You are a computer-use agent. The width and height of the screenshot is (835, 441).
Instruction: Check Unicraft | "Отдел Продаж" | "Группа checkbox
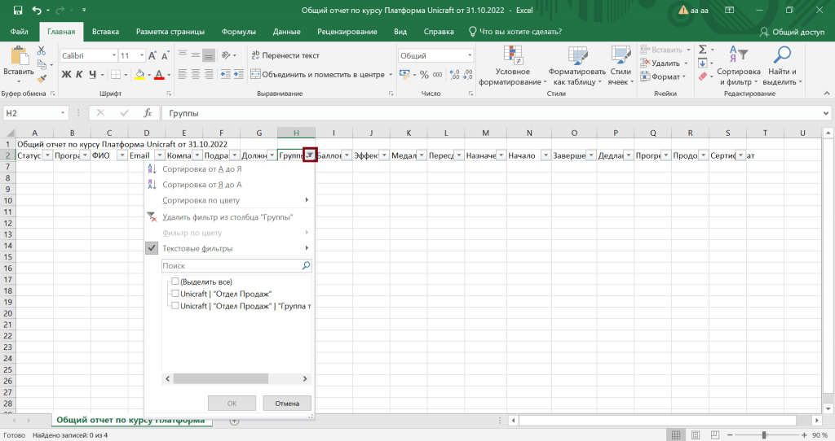click(x=175, y=305)
